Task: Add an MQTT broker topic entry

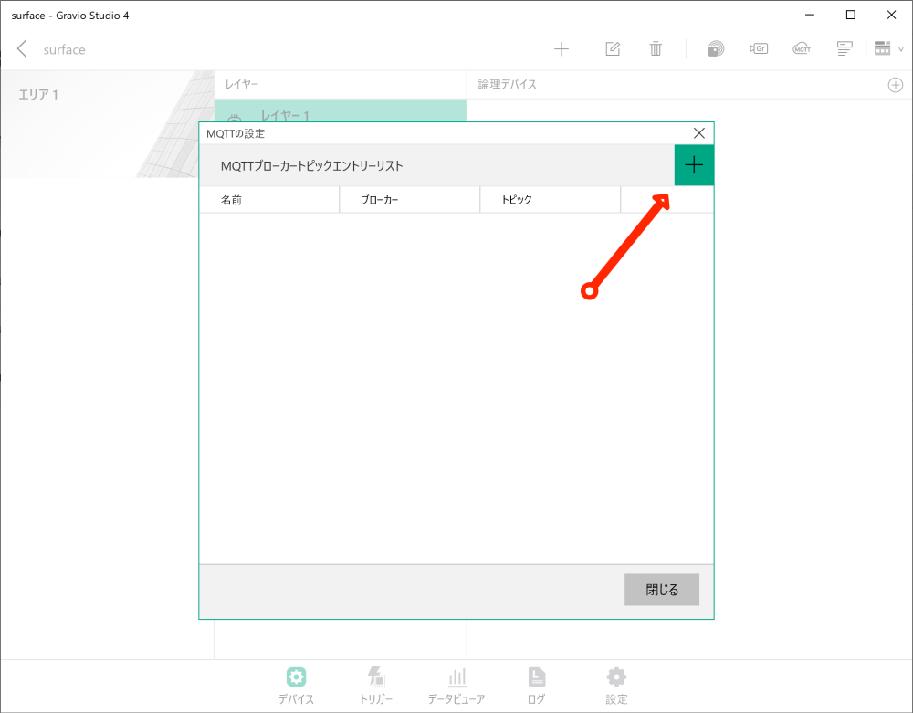Action: coord(694,165)
